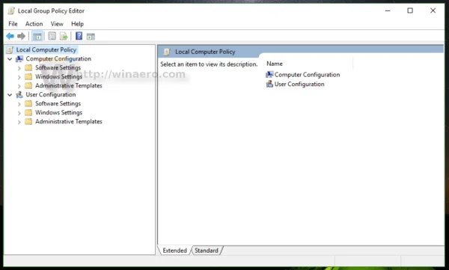The height and width of the screenshot is (270, 449).
Task: Maximize the Local Group Policy Editor window
Action: (x=410, y=11)
